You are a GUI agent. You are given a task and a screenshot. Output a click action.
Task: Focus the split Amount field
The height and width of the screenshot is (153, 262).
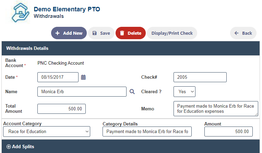click(x=228, y=132)
